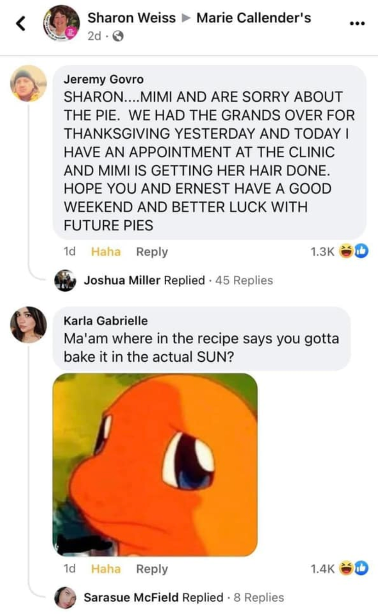Viewport: 378px width, 614px height.
Task: Open Sharon Weiss's profile name link
Action: (131, 18)
